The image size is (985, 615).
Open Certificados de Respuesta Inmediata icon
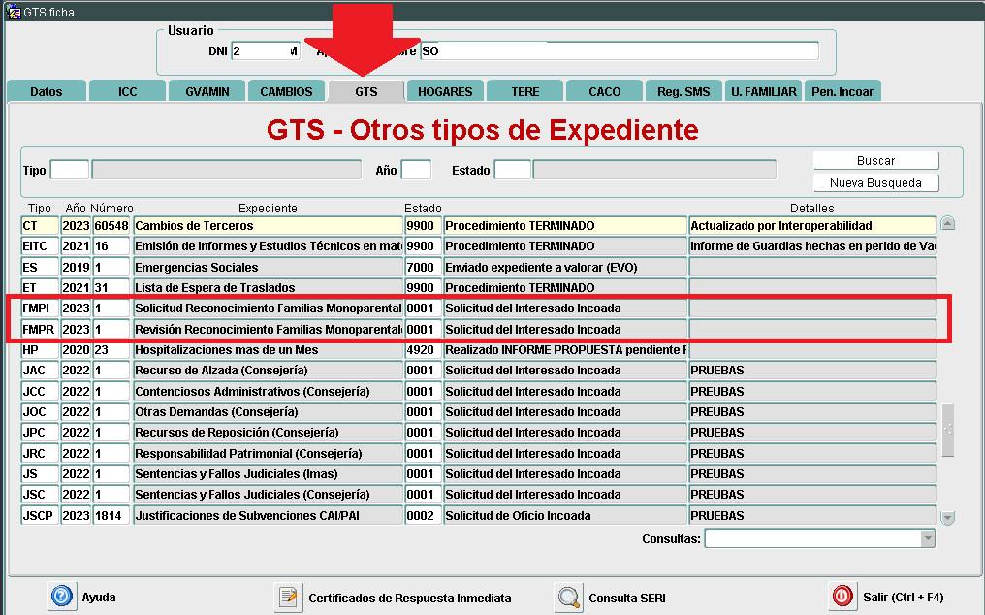(289, 597)
